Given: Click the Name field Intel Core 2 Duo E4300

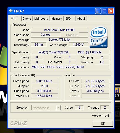Looking at the screenshot, I should click(x=59, y=30).
